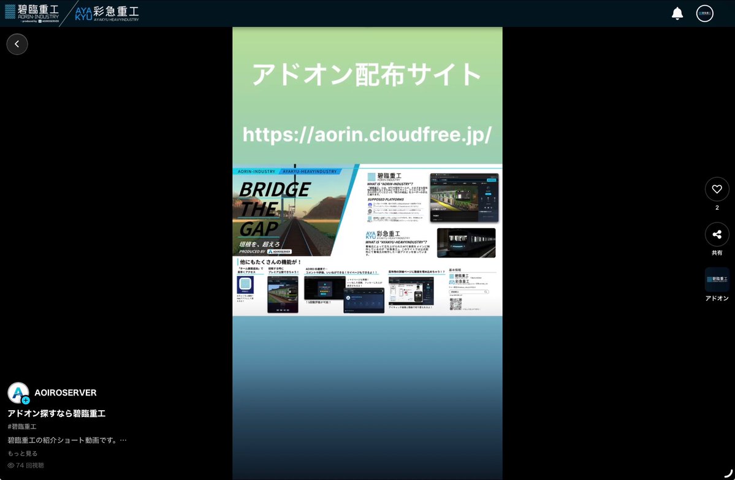Screen dimensions: 735x480
Task: Unlike the video via the heart icon
Action: pos(717,189)
